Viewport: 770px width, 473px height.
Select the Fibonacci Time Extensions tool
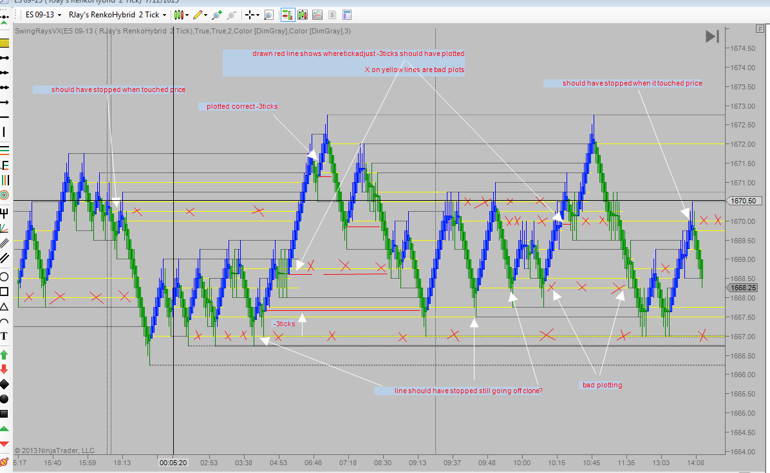[x=5, y=180]
